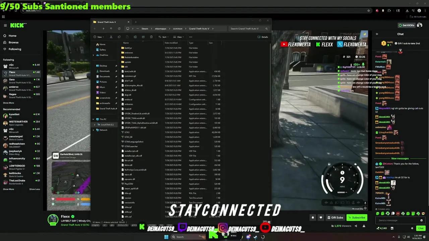
Task: Open chat settings gear icon
Action: (412, 228)
